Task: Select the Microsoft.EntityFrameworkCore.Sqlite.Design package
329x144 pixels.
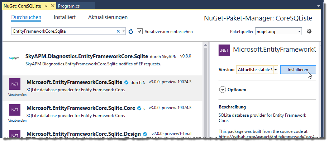Action: coord(102,133)
